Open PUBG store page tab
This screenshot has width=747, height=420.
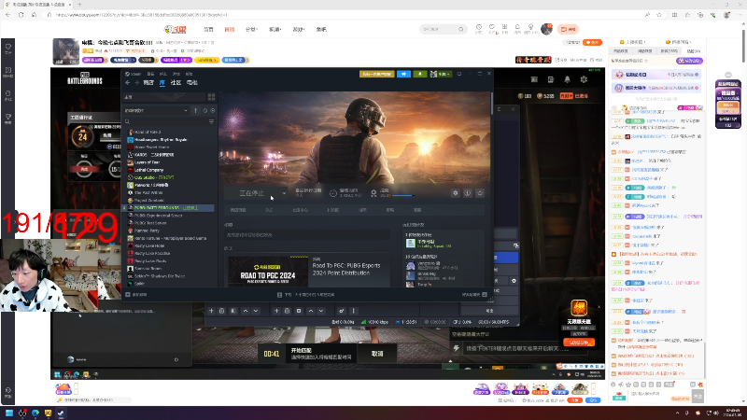pyautogui.click(x=238, y=210)
